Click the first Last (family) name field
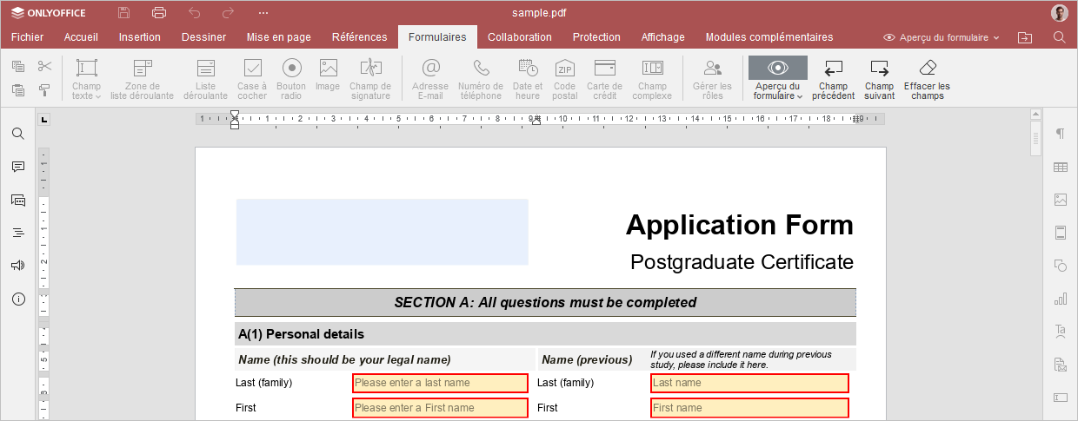Screen dimensions: 1078x421 440,383
